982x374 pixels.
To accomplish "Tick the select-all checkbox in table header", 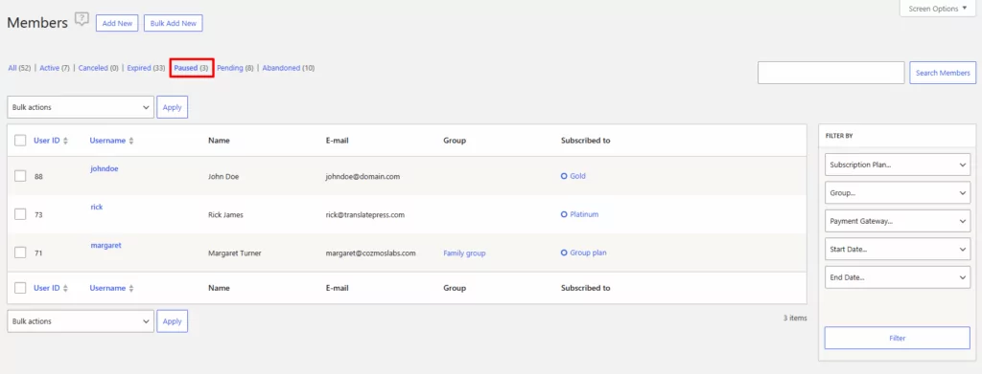I will coord(20,141).
